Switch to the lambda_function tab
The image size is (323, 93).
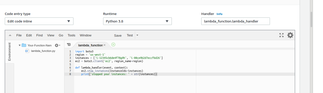90,45
